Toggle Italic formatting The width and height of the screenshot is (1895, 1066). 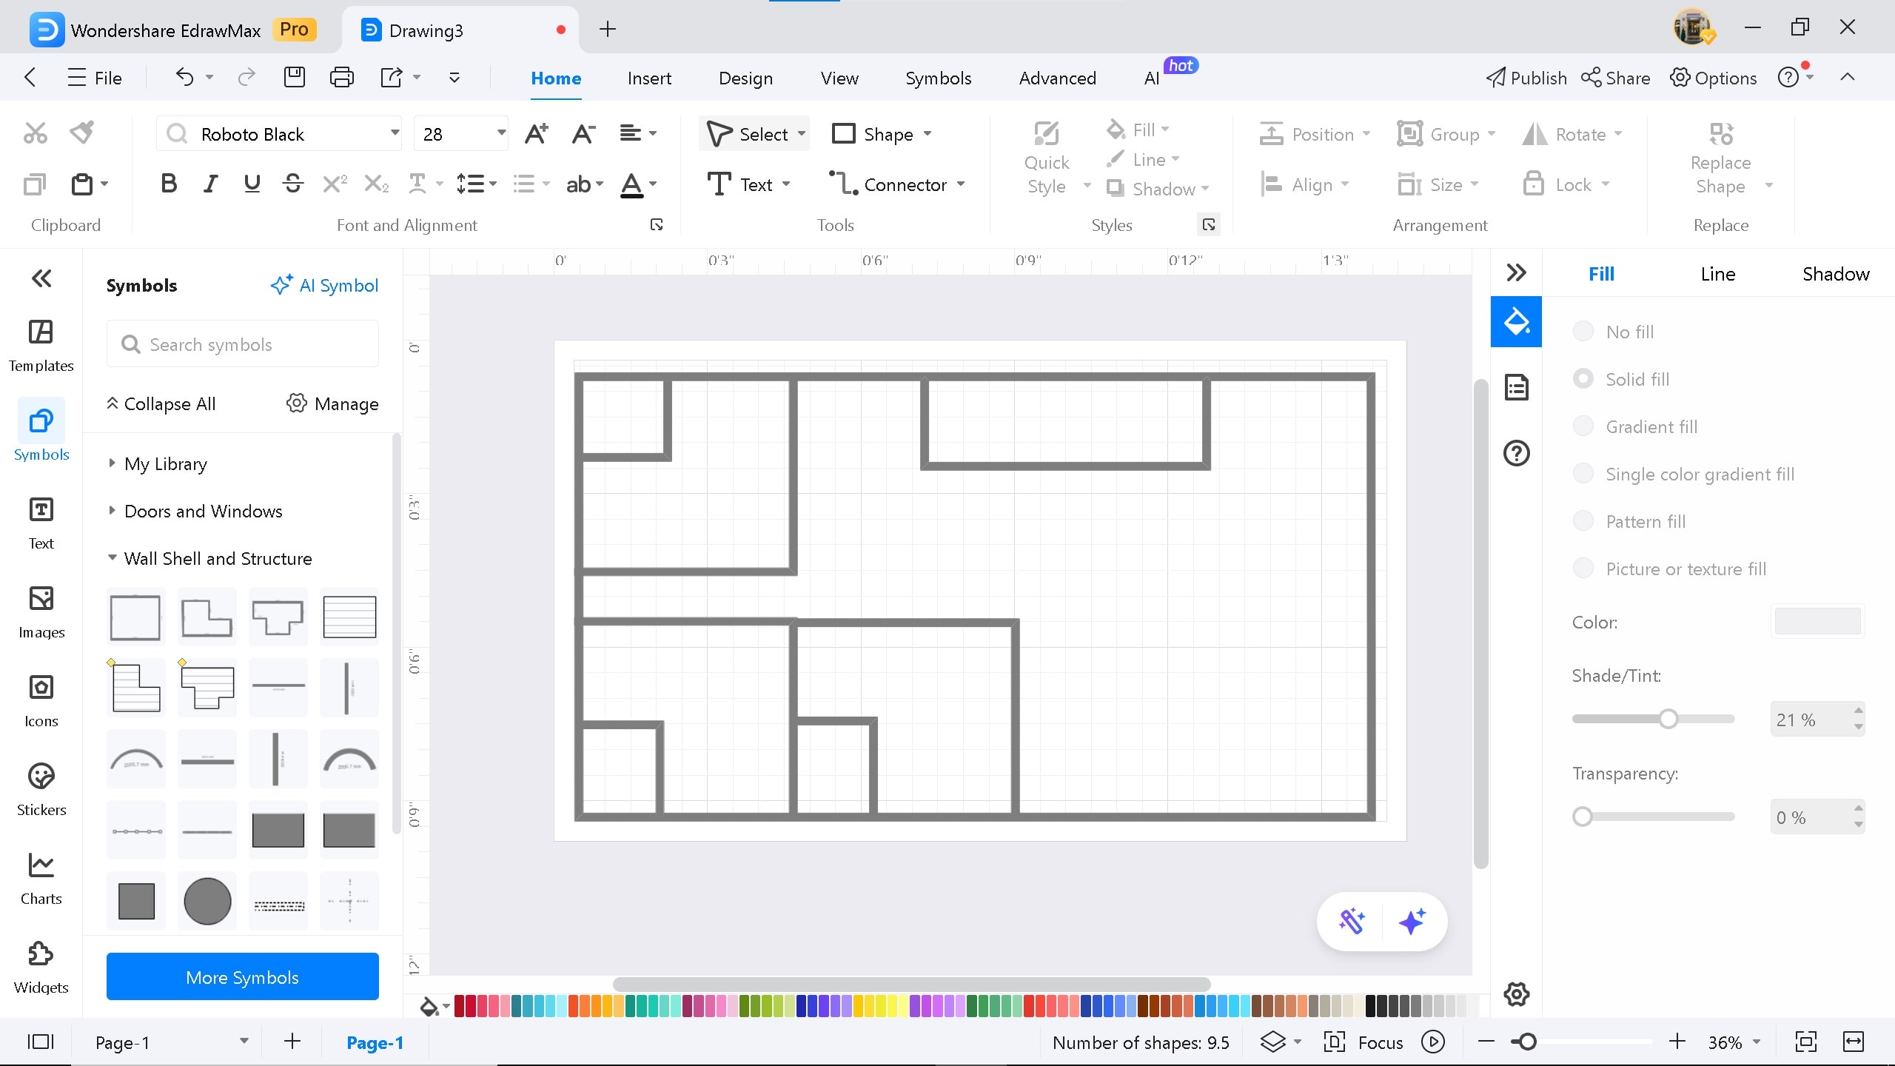click(211, 184)
